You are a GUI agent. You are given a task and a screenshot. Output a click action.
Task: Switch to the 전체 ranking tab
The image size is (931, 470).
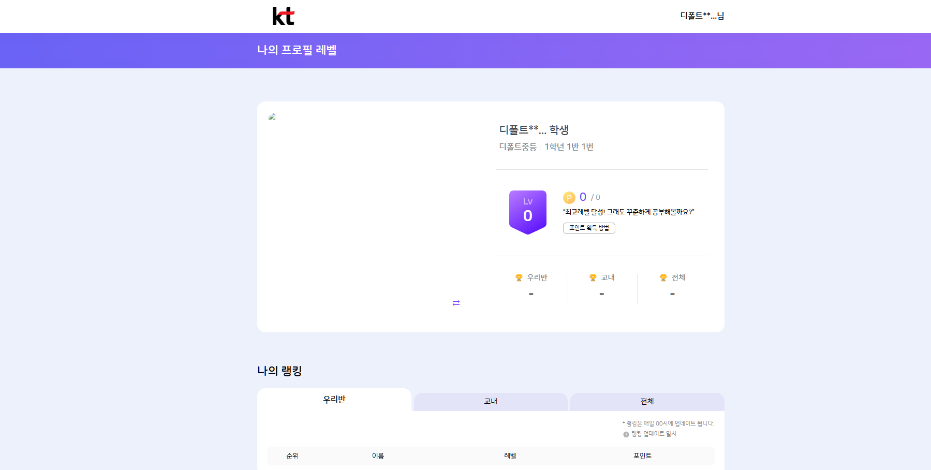647,402
